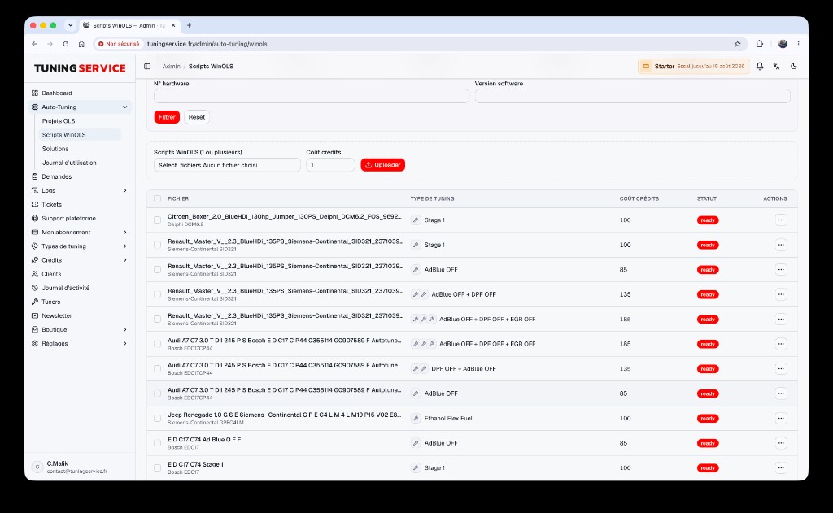Open actions menu for E D C17 C74 Stage 1
Image resolution: width=833 pixels, height=513 pixels.
pyautogui.click(x=780, y=467)
